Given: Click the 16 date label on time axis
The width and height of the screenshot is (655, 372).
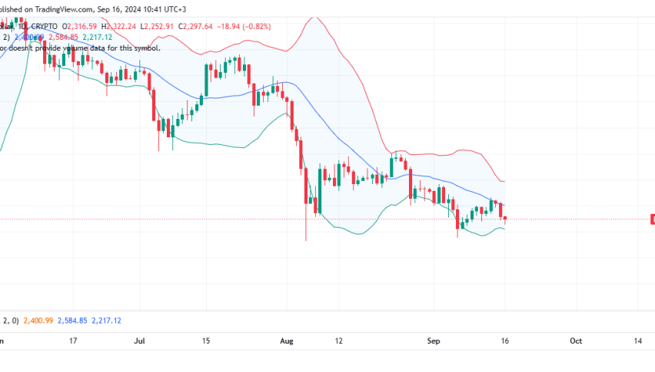Looking at the screenshot, I should point(505,341).
